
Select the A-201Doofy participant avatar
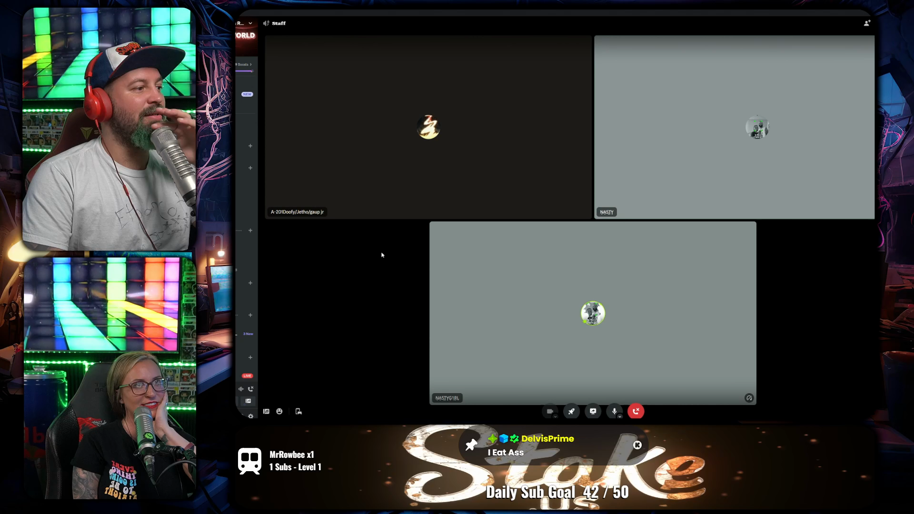point(428,127)
